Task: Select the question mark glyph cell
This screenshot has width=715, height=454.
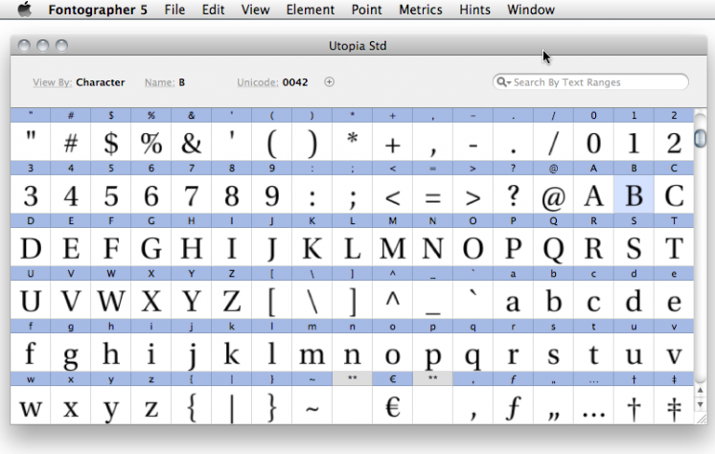Action: tap(513, 194)
